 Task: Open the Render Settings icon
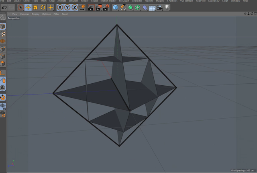[106, 7]
